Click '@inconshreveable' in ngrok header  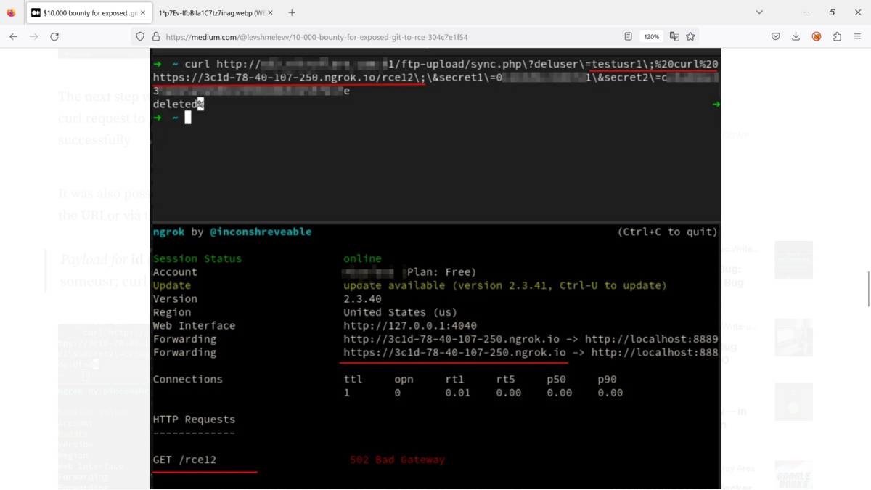click(261, 232)
